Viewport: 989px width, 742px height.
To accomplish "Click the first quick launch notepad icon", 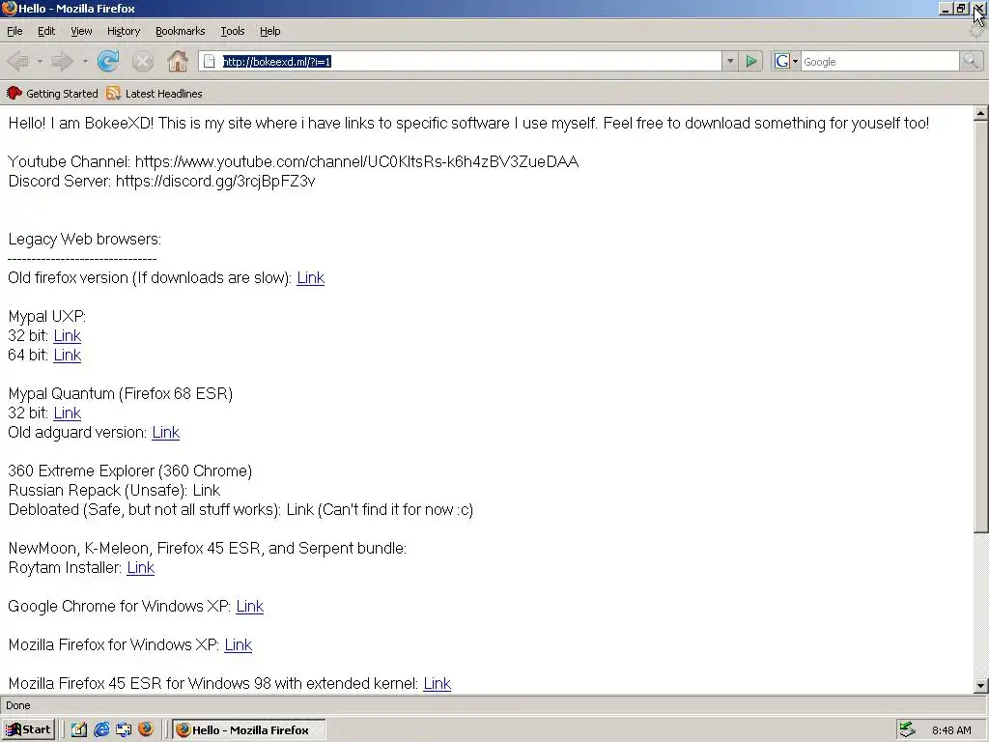I will coord(79,729).
